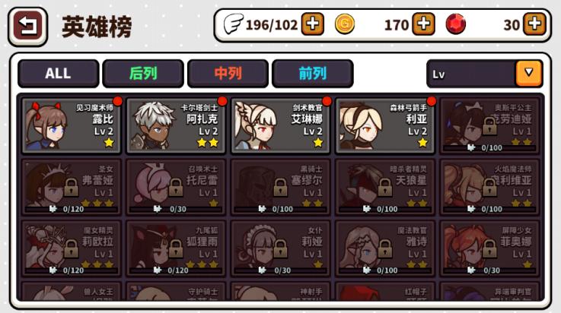Add red gems with plus button

[534, 24]
